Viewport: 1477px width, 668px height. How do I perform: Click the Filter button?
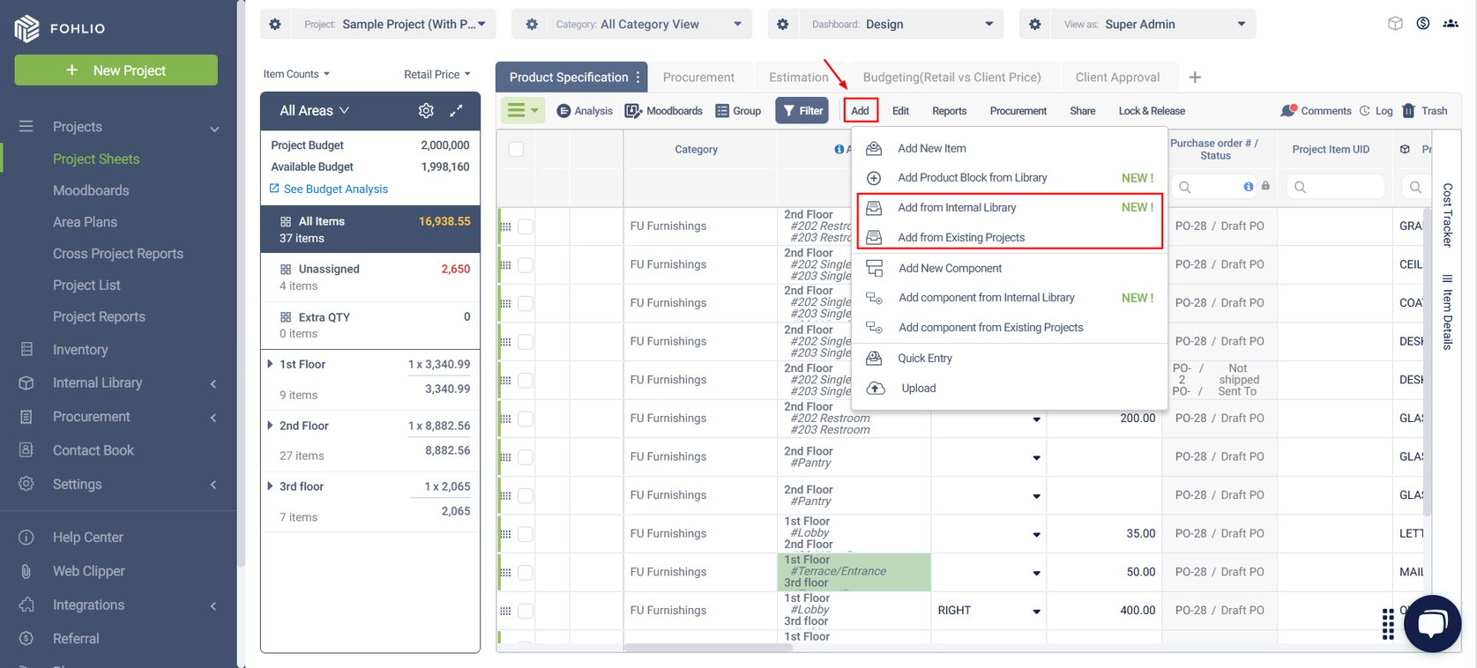coord(802,111)
